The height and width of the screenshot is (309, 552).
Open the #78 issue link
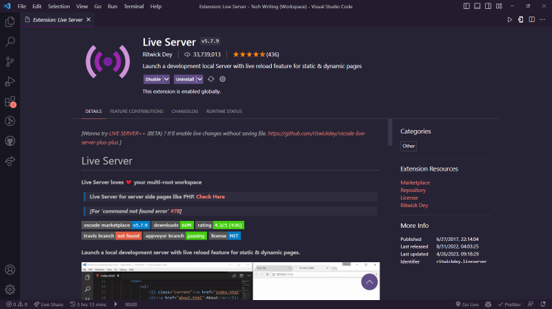pos(175,211)
